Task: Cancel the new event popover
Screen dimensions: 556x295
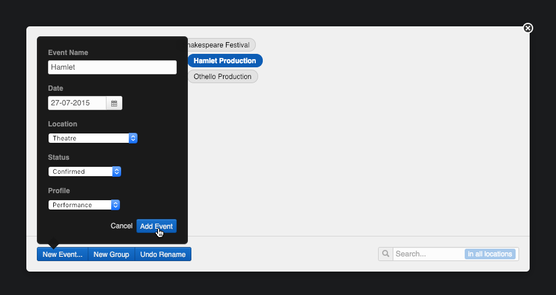Action: (x=122, y=226)
